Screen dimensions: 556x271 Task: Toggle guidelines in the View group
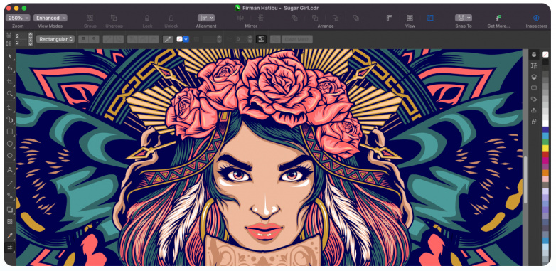(x=430, y=18)
